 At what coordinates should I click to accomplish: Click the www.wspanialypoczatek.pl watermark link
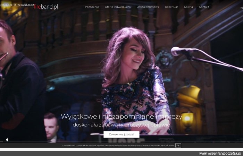point(220,153)
